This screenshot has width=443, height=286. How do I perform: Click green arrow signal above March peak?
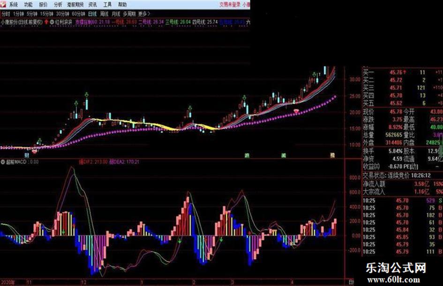tap(244, 98)
